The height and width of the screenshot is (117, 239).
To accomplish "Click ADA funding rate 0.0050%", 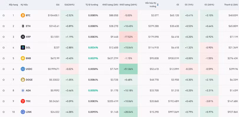I will pyautogui.click(x=93, y=91).
